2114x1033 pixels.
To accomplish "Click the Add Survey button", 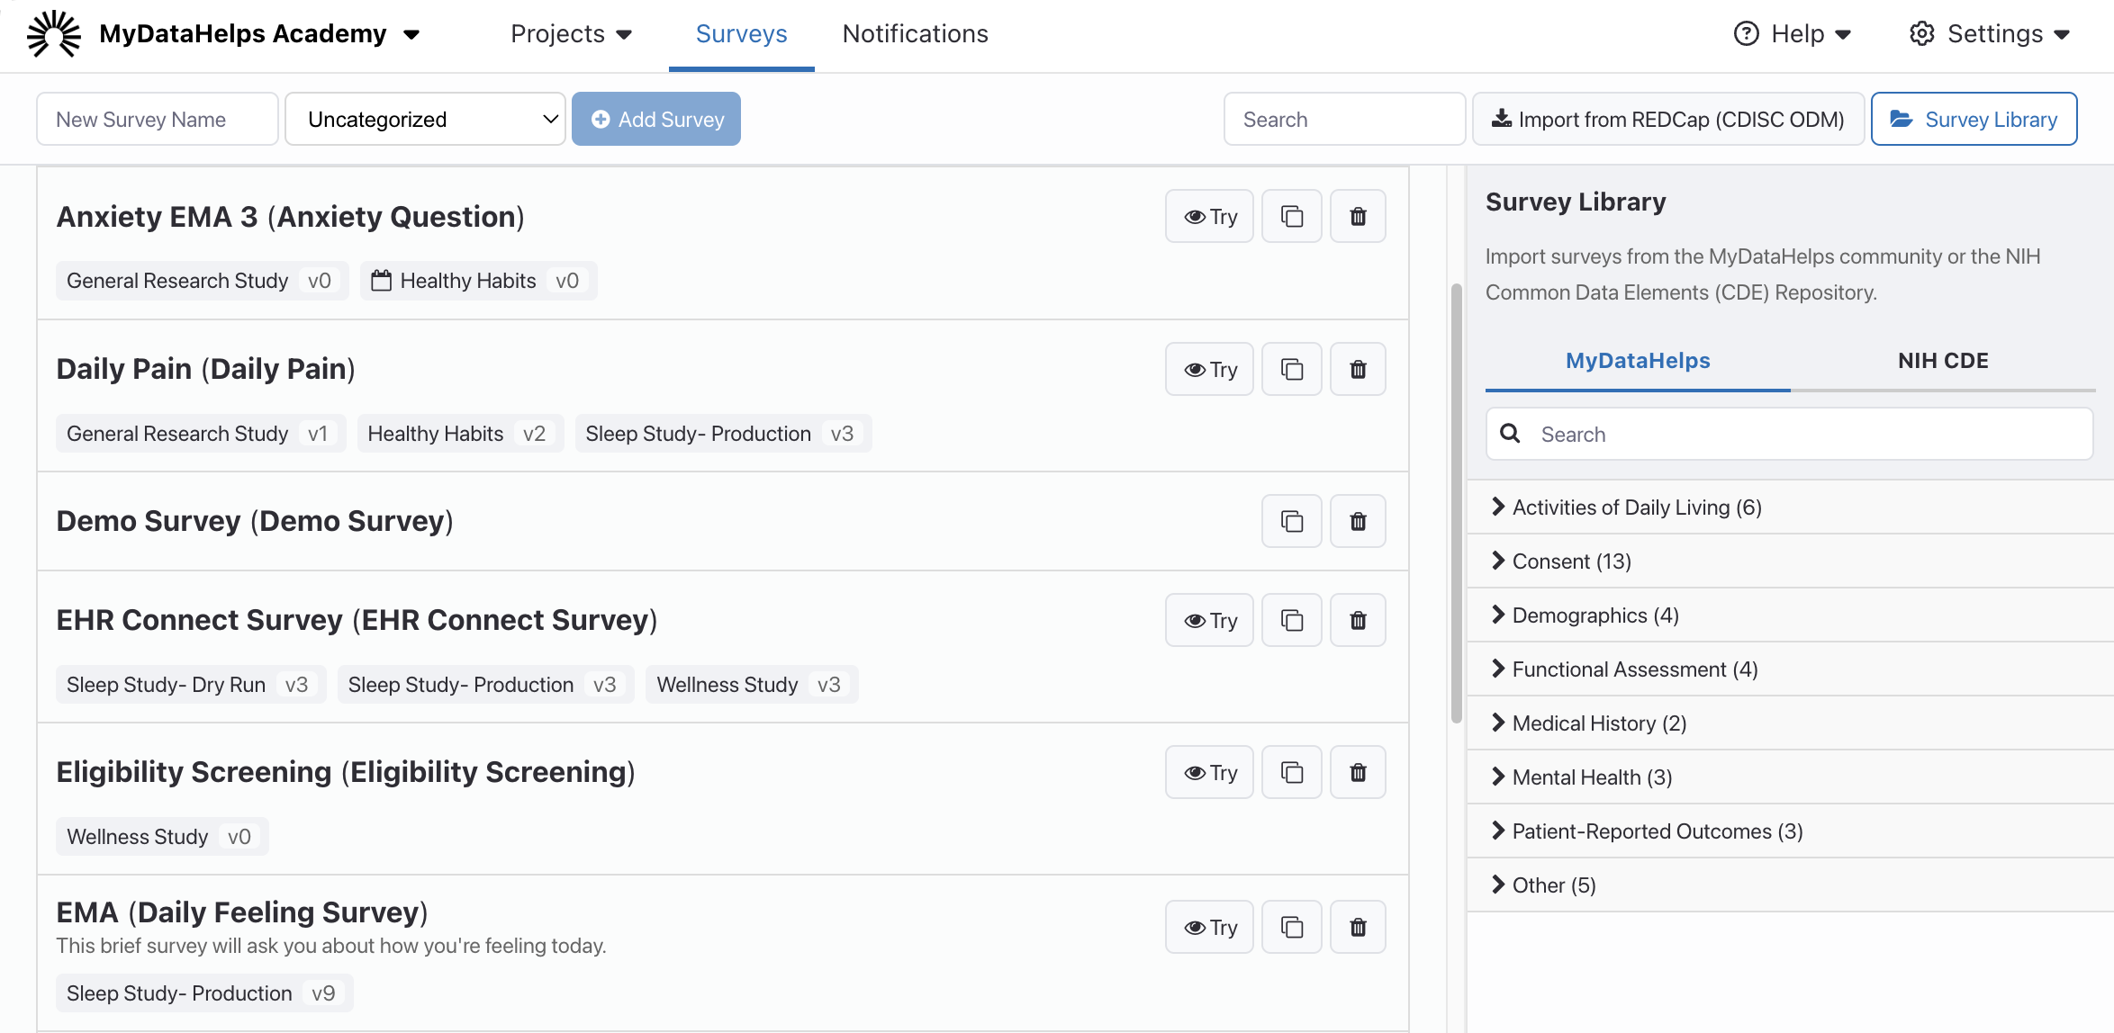I will click(656, 119).
